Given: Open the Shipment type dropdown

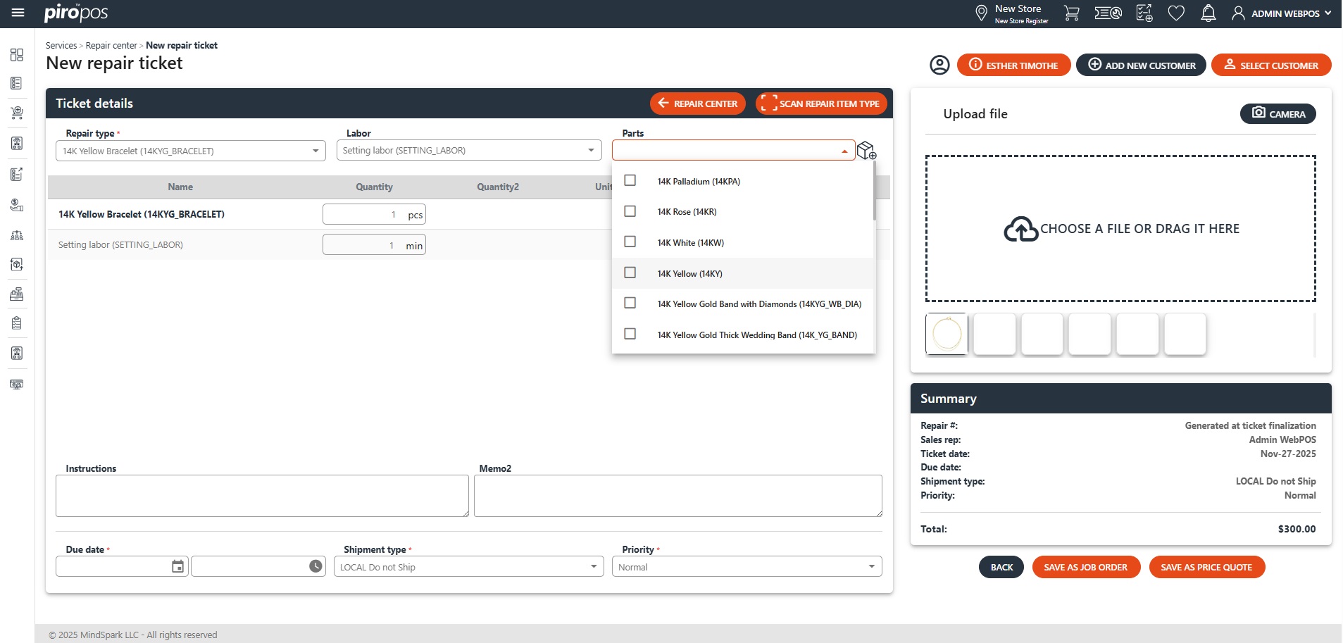Looking at the screenshot, I should [593, 566].
